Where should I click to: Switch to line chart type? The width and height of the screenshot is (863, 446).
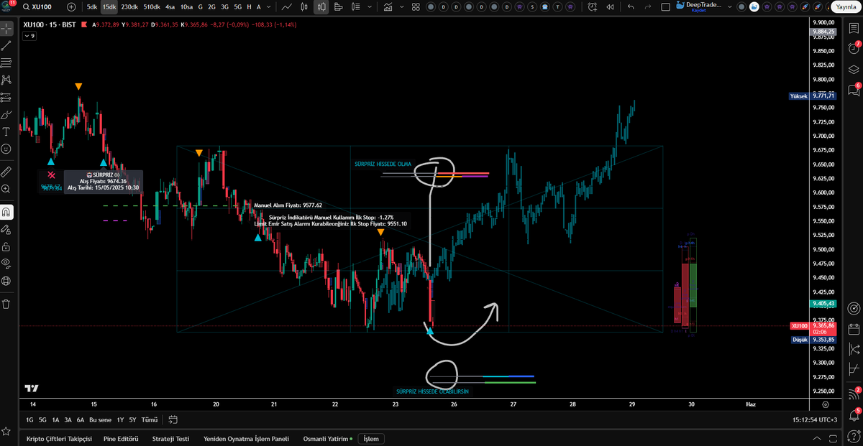[287, 6]
